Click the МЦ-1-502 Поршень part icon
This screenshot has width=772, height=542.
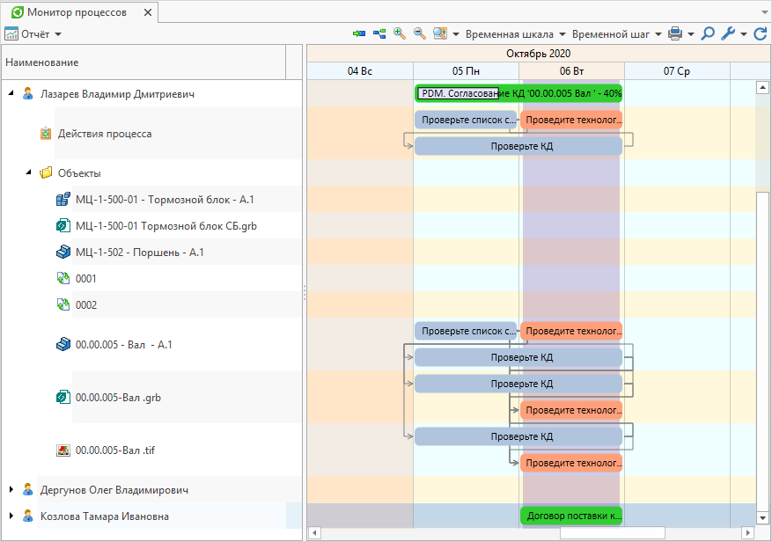(63, 252)
